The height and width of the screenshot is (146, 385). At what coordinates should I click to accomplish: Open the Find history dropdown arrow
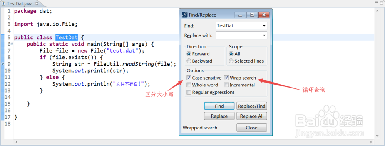pyautogui.click(x=264, y=25)
